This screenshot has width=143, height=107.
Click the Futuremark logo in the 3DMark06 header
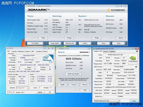pos(116,10)
